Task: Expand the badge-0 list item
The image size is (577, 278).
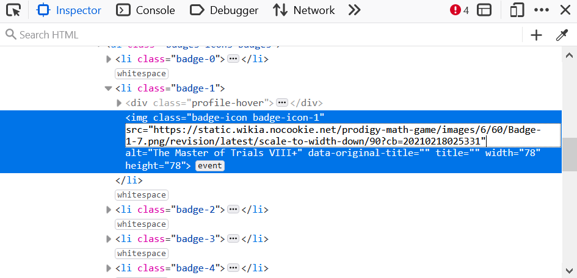Action: tap(109, 59)
